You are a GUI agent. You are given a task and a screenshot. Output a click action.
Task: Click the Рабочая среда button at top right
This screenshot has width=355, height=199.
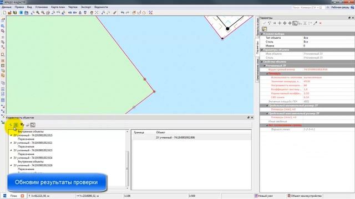pyautogui.click(x=340, y=7)
